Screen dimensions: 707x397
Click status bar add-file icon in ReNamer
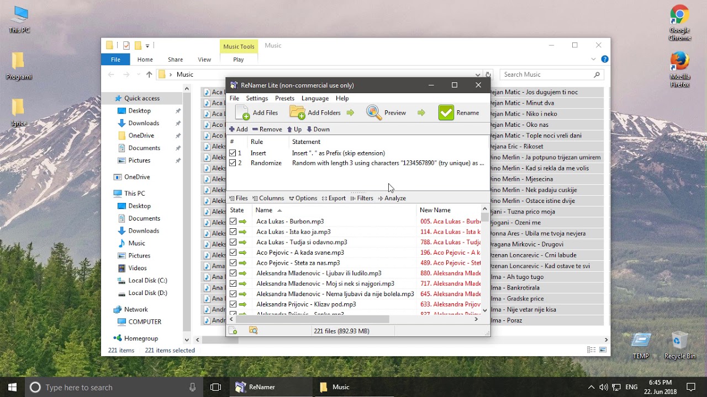tap(233, 330)
